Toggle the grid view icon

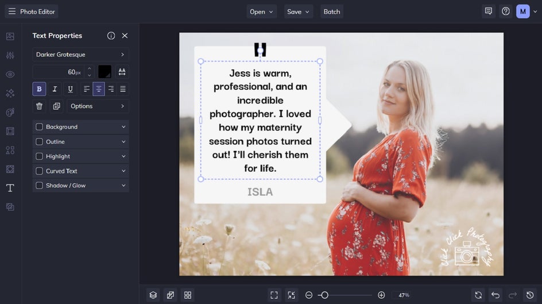click(x=188, y=295)
